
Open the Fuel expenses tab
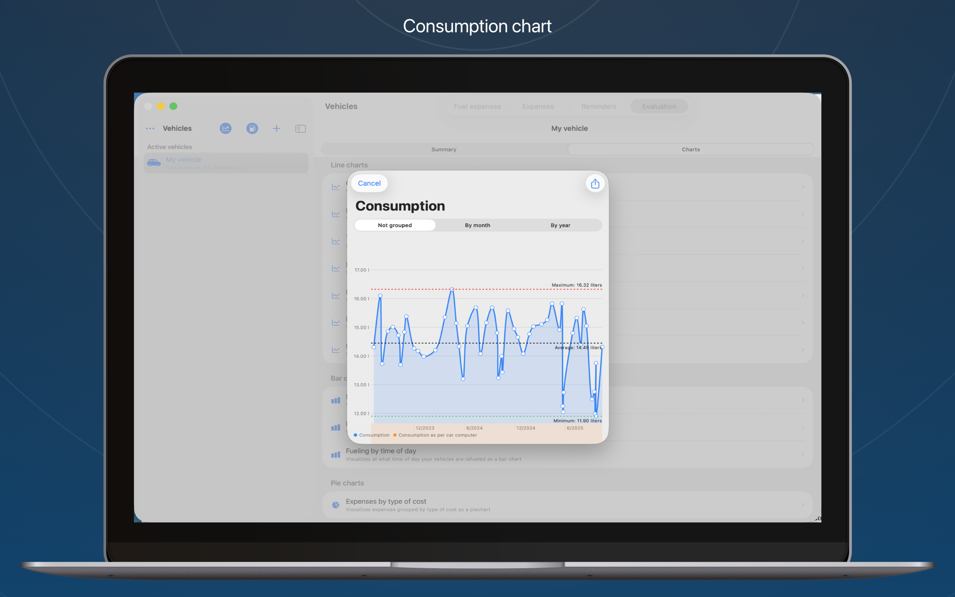click(x=477, y=106)
